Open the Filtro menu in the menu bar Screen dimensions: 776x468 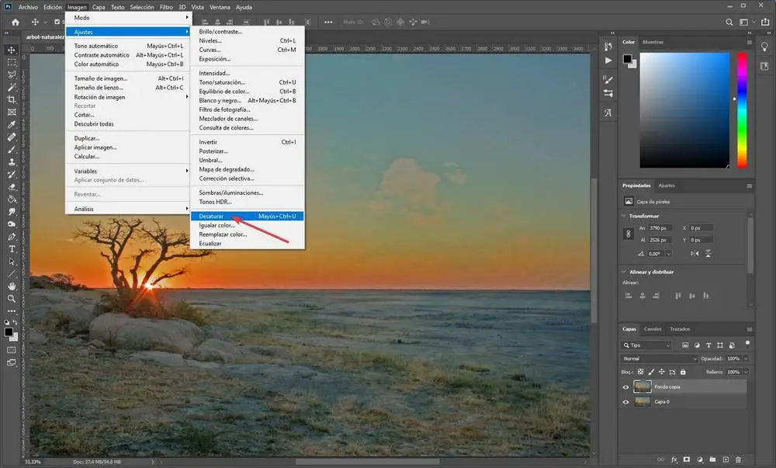pos(166,7)
